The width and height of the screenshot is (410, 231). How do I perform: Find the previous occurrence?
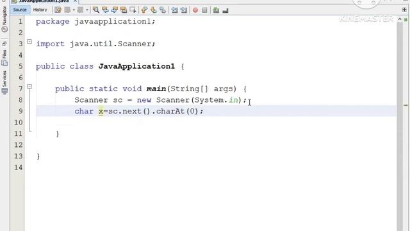pyautogui.click(x=105, y=10)
